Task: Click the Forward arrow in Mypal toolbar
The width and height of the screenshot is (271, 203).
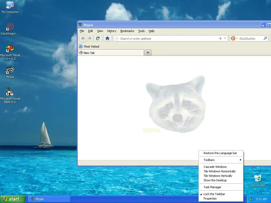Action: click(x=89, y=38)
